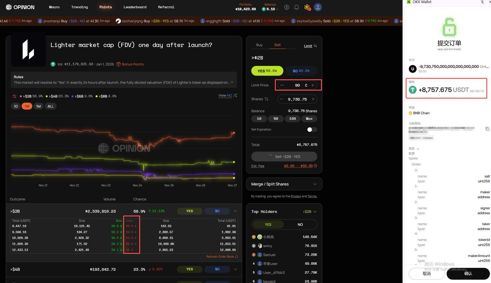491x283 pixels.
Task: Click the YES button in the >$4B row
Action: (189, 269)
